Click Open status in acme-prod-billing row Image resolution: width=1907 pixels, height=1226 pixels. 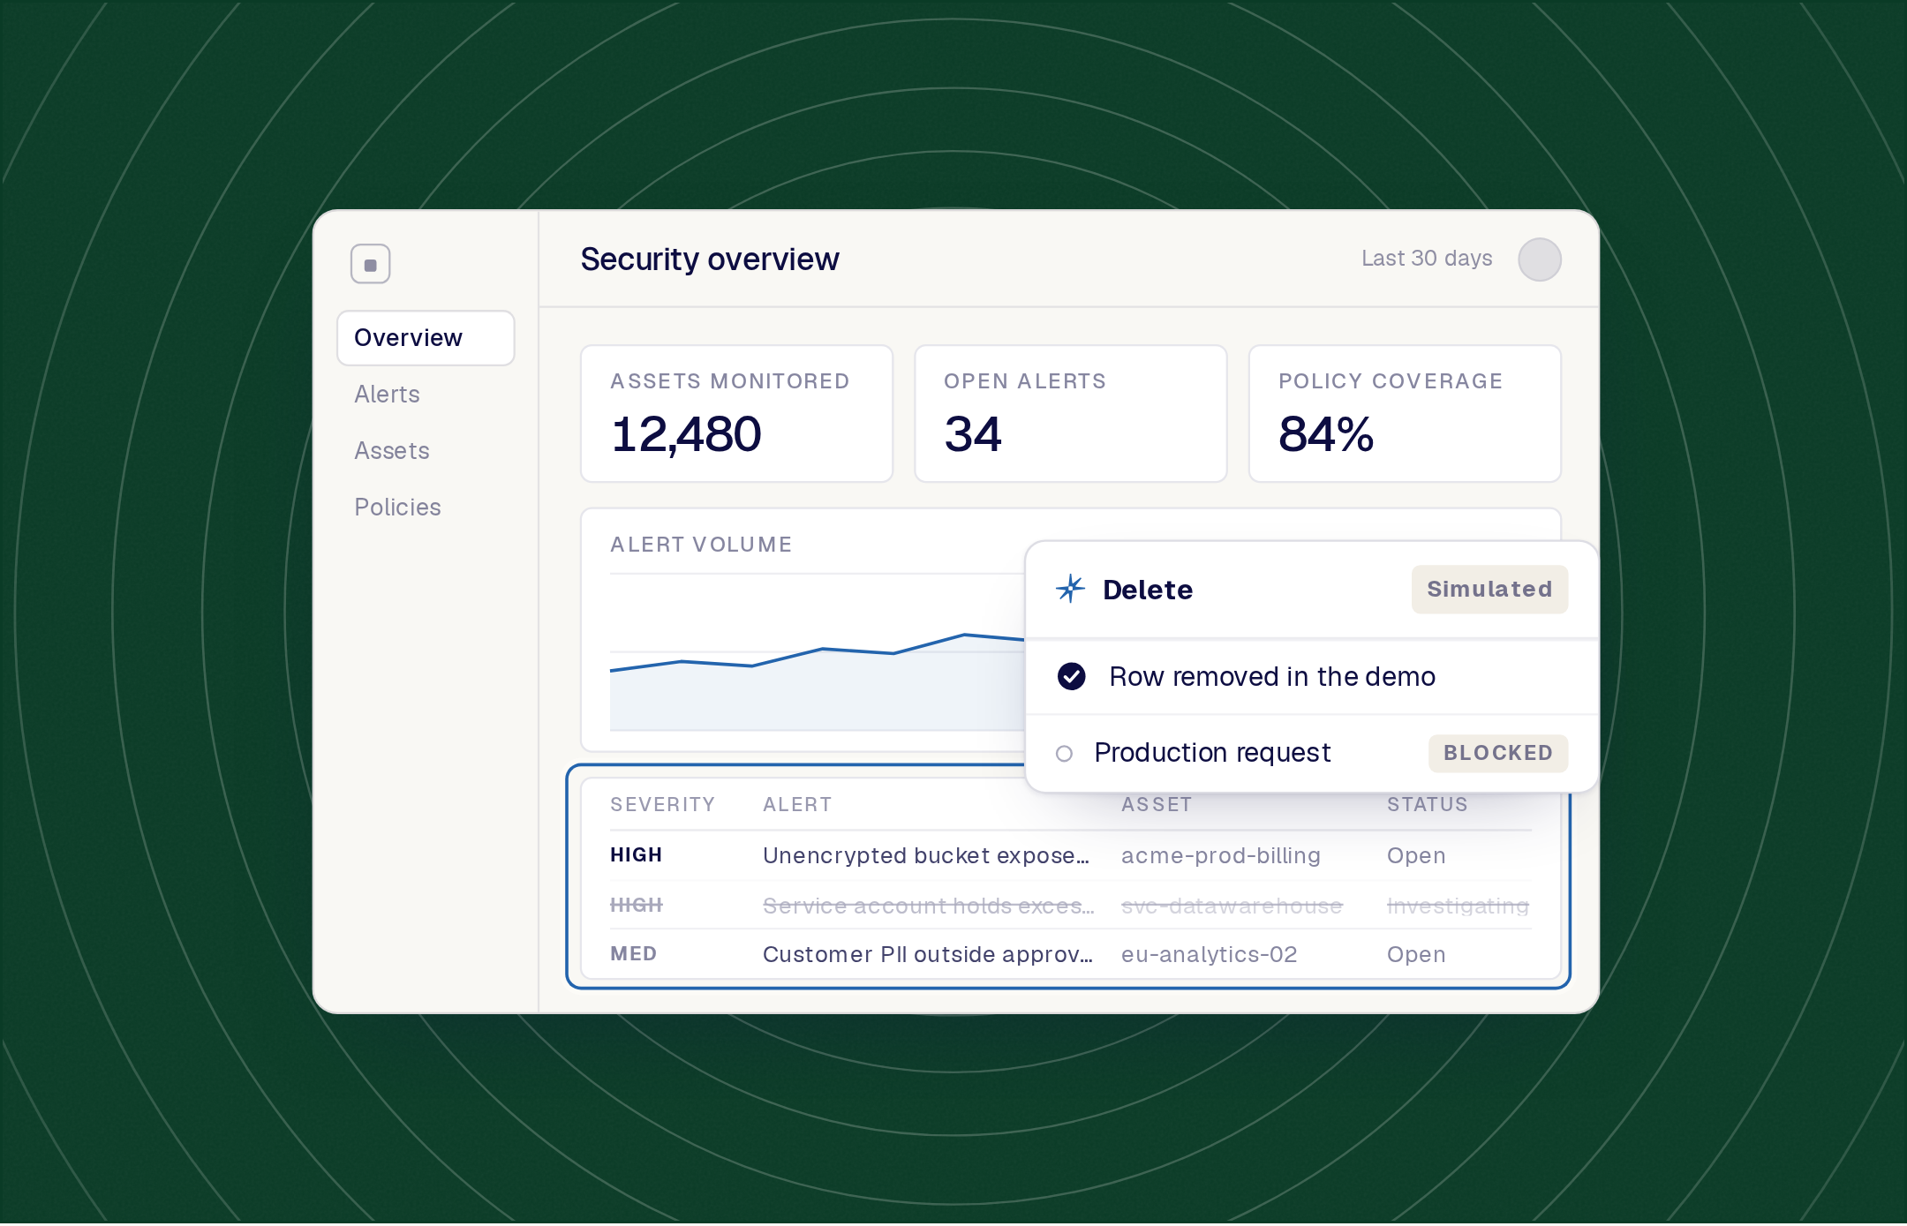1415,855
